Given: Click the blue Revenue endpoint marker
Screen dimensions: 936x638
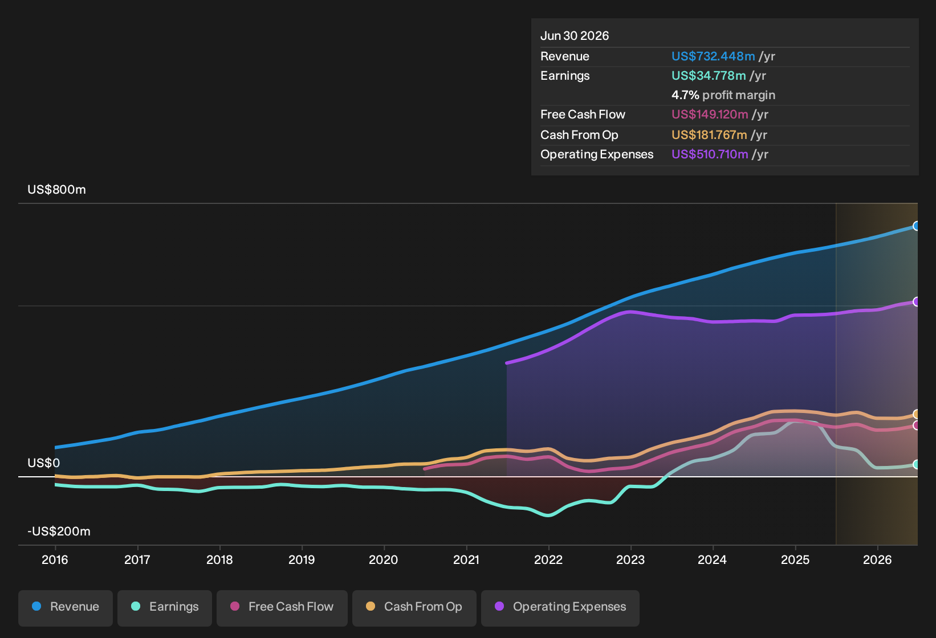Looking at the screenshot, I should (x=916, y=226).
